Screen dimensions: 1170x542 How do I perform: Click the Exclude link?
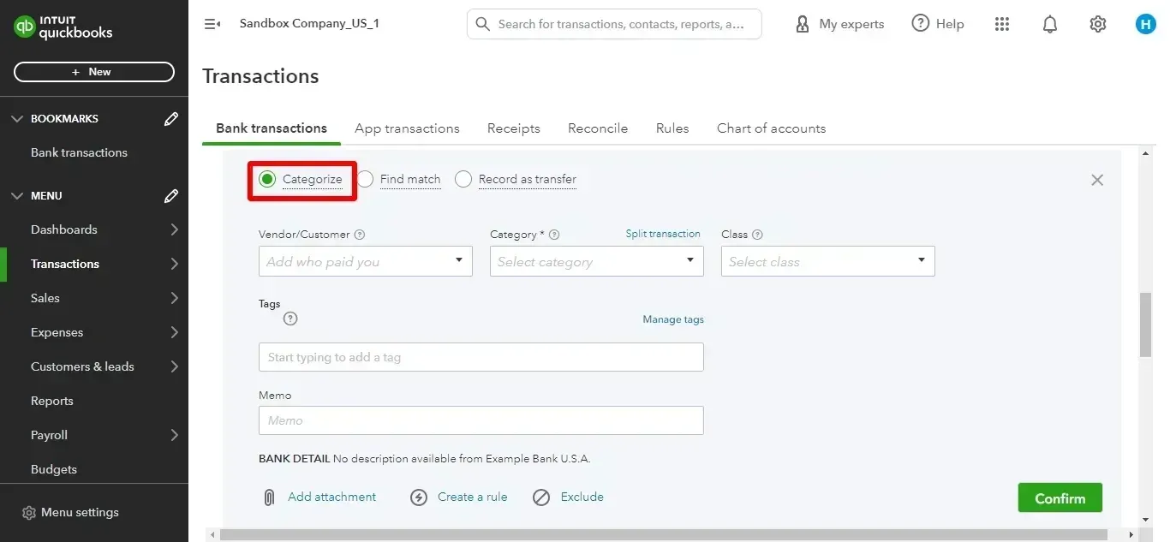click(x=582, y=497)
